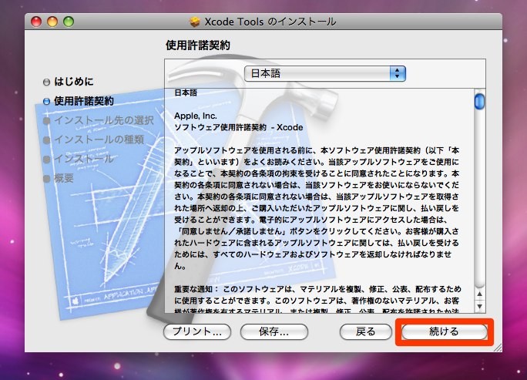Click the プリント... (Print) button
Viewport: 527px width, 380px height.
pyautogui.click(x=197, y=332)
